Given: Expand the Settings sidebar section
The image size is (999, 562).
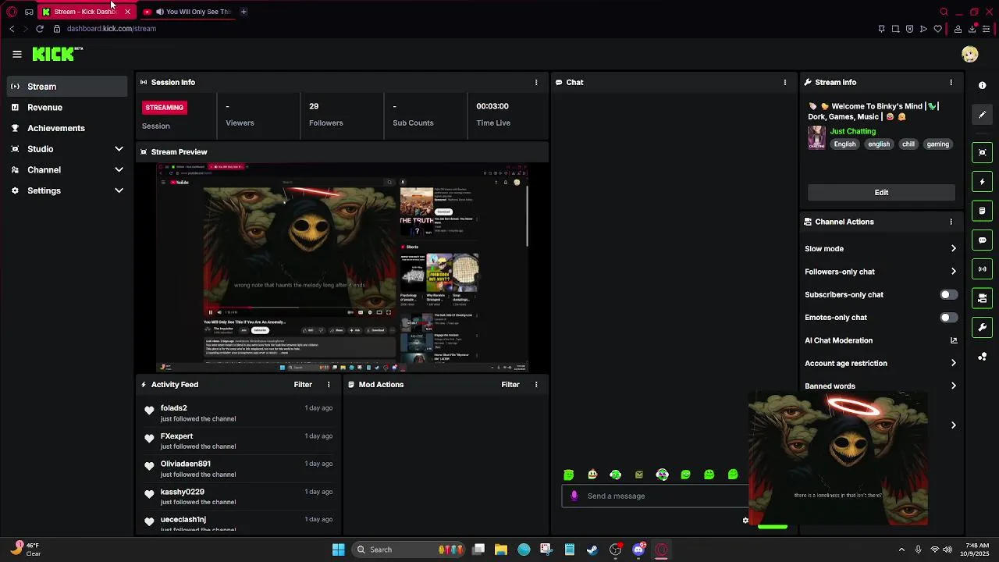Looking at the screenshot, I should (x=67, y=190).
